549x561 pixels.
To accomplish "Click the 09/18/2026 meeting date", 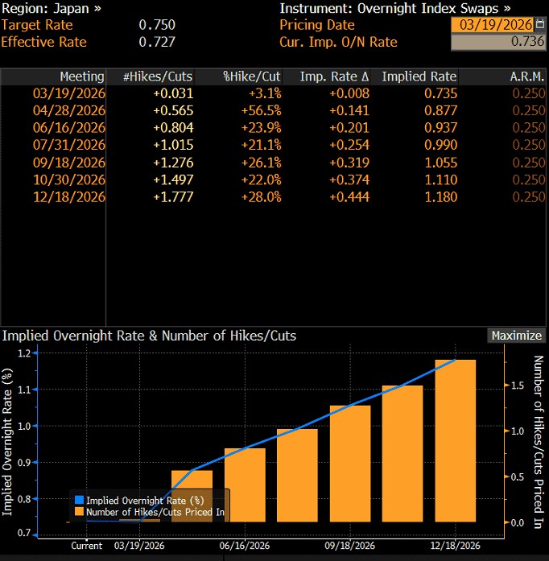I will (69, 163).
